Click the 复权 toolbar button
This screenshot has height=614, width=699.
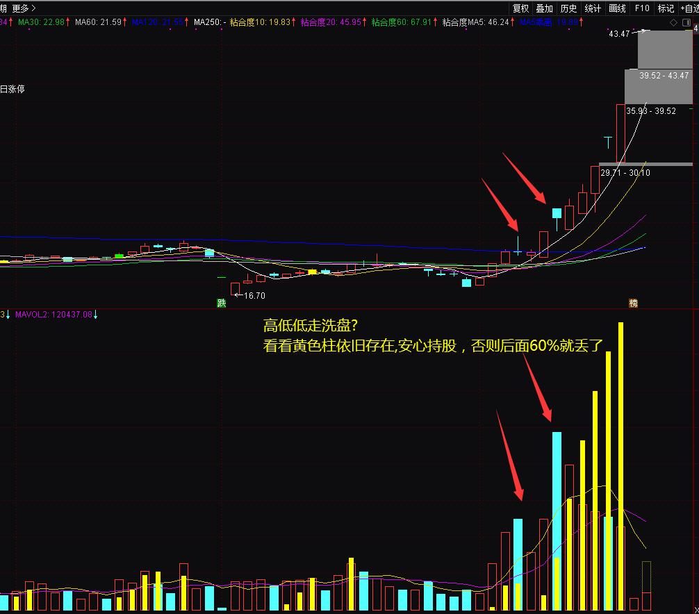click(x=520, y=8)
